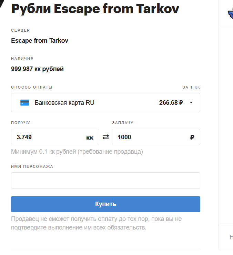Click the Escape from Tarkov server value

[x=40, y=41]
